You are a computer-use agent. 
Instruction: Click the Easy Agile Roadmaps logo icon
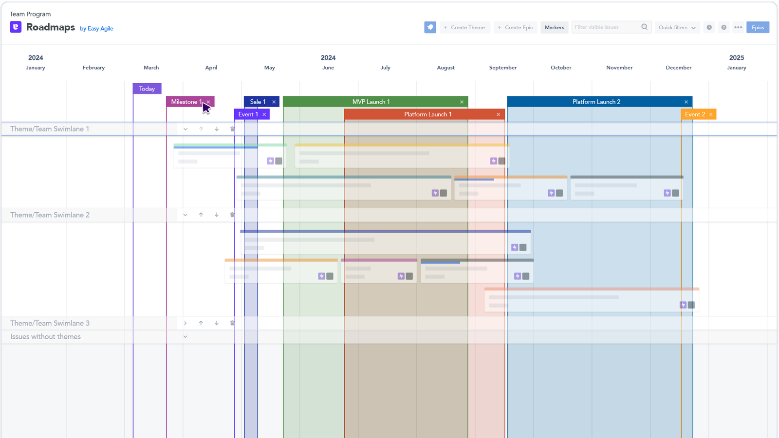16,27
